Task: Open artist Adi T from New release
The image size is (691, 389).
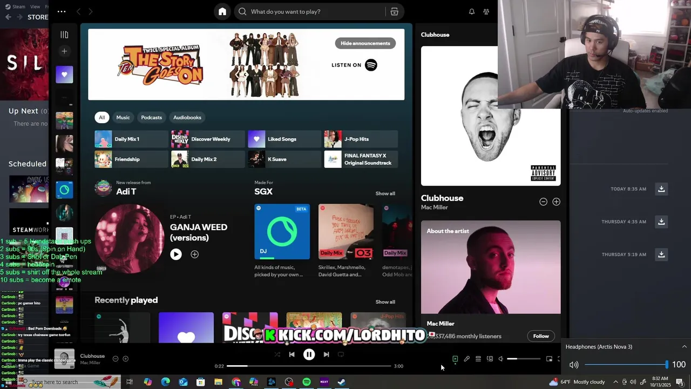Action: pyautogui.click(x=126, y=192)
